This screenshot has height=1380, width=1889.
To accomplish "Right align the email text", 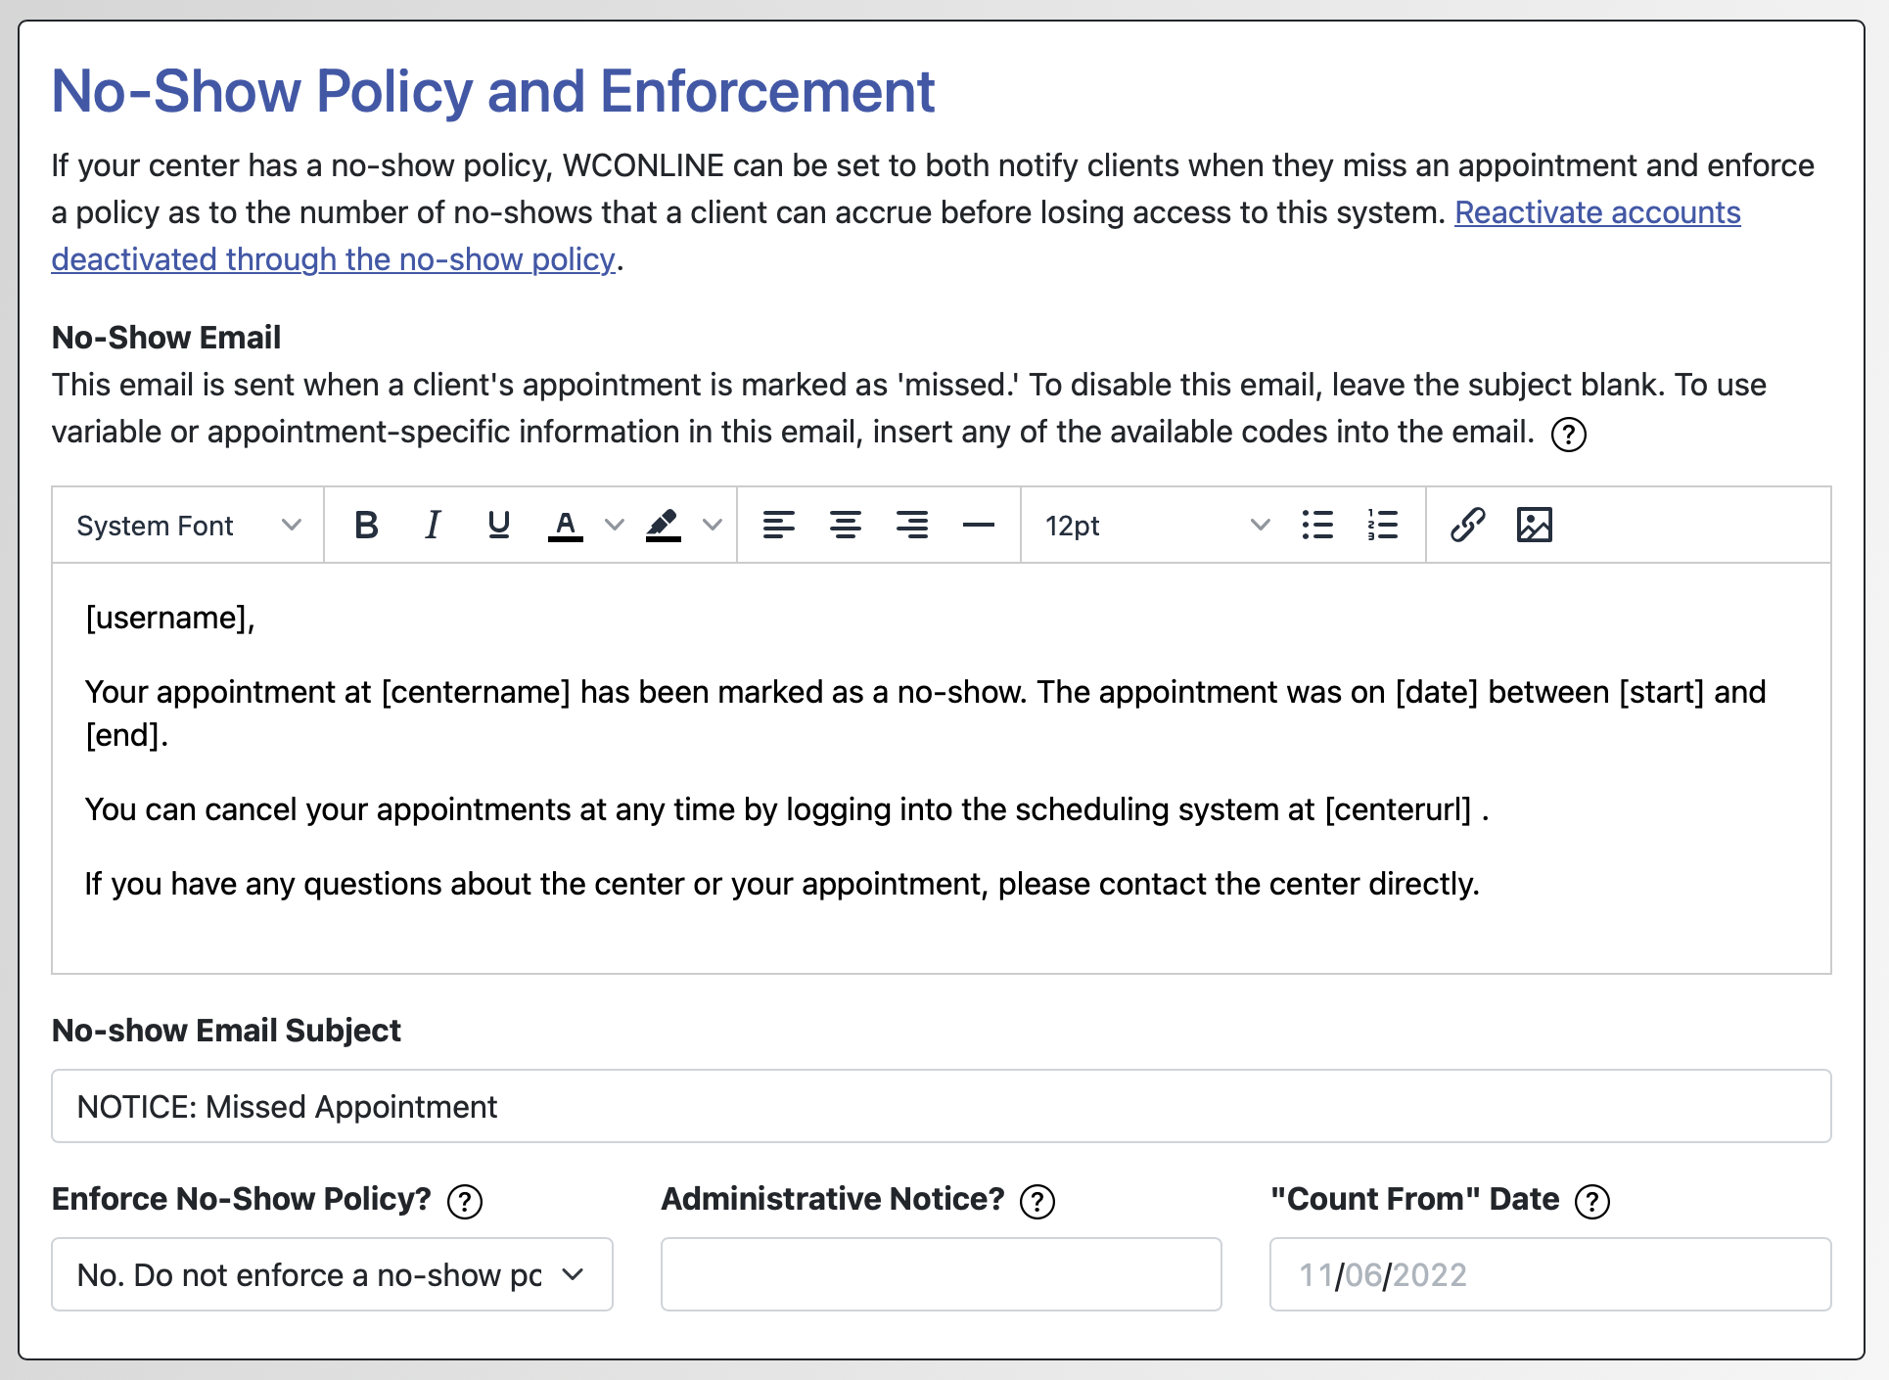I will 911,526.
